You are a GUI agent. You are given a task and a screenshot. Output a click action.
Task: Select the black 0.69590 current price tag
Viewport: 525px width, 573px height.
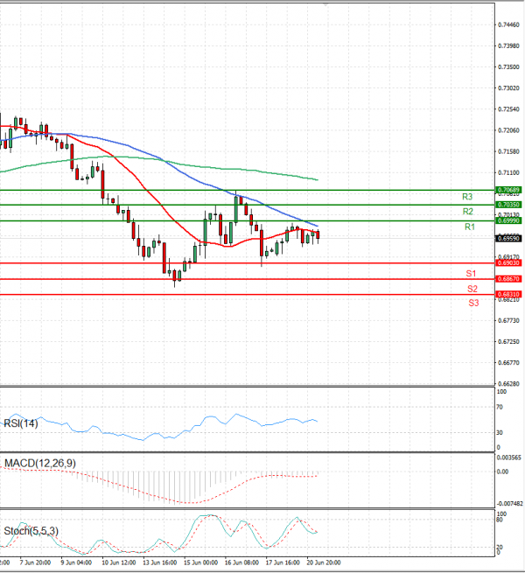click(x=508, y=239)
